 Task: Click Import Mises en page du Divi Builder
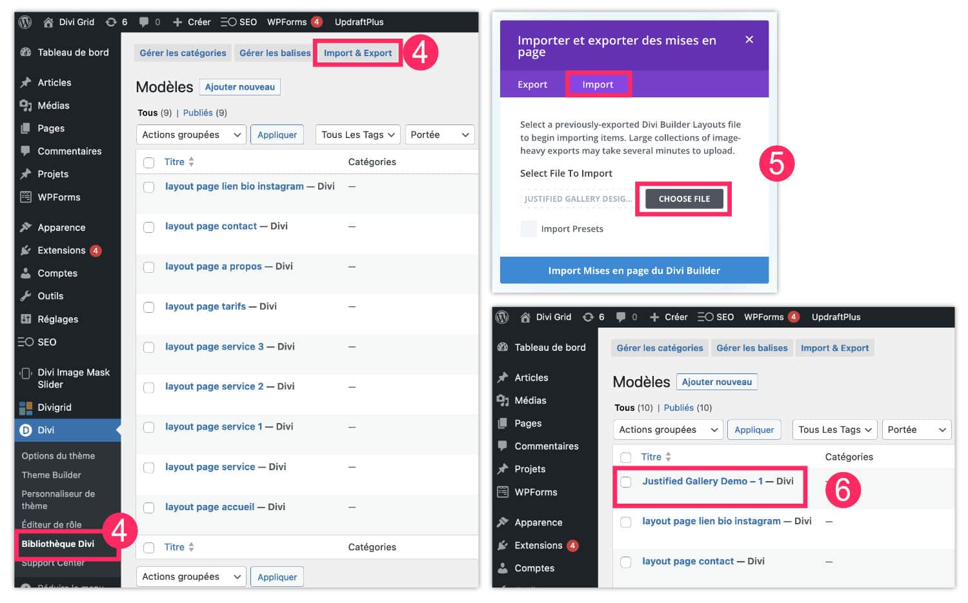tap(634, 270)
